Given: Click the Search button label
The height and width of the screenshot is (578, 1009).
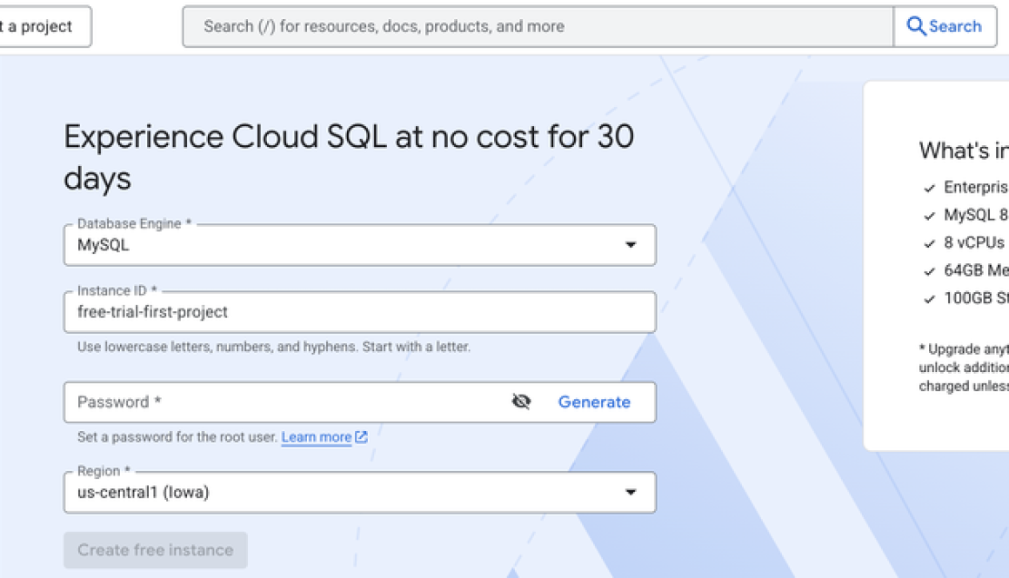Looking at the screenshot, I should tap(955, 26).
